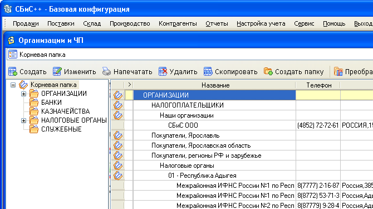Click the Создать toolbar icon
Screen dimensions: 373x209
point(13,71)
